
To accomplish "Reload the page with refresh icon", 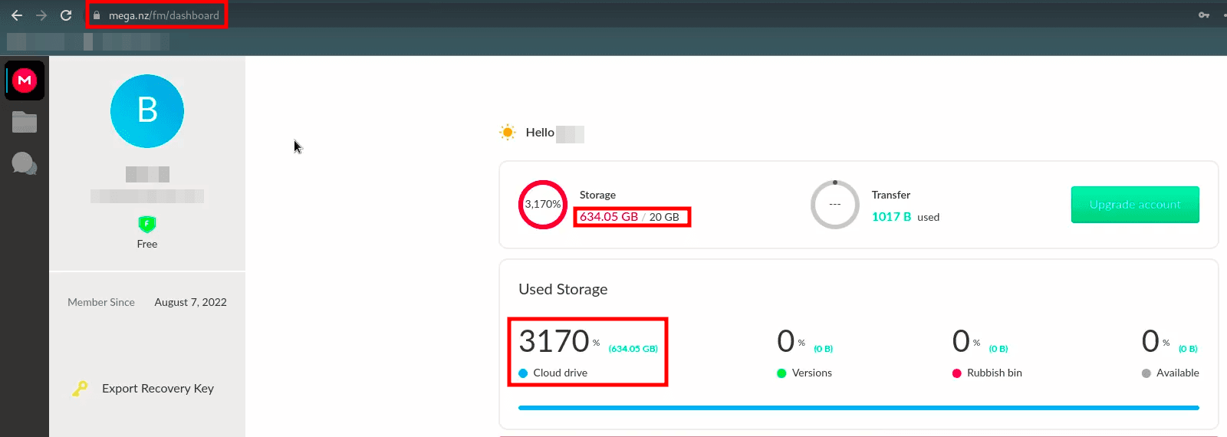I will coord(66,15).
